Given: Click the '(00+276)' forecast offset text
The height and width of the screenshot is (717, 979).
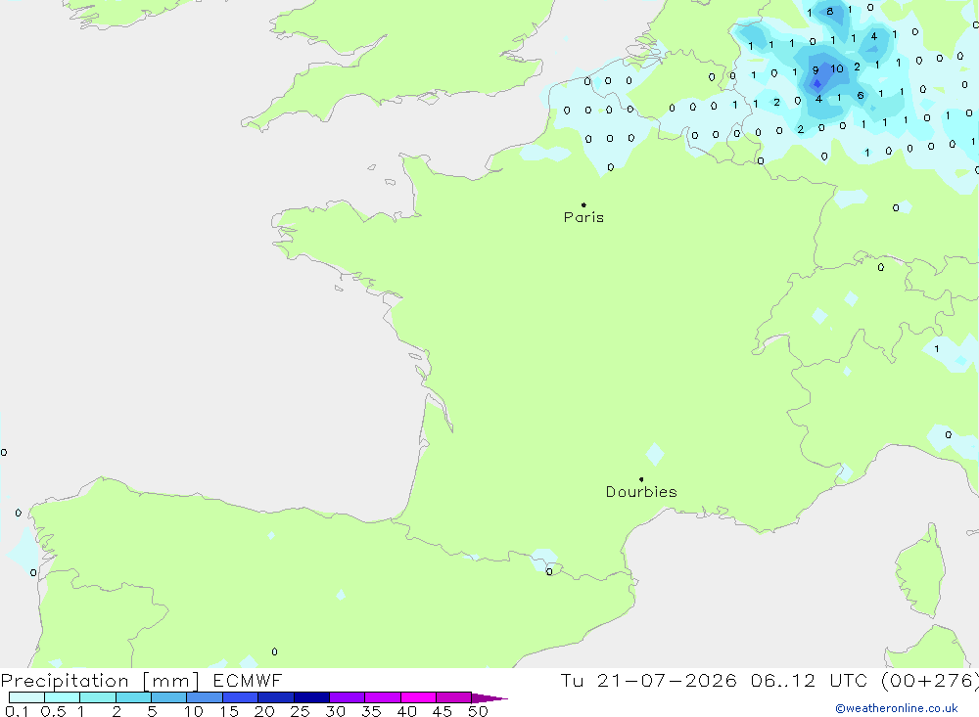Looking at the screenshot, I should (928, 681).
